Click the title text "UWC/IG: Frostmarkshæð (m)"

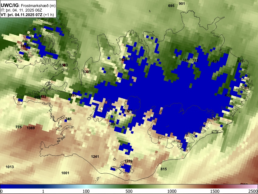pyautogui.click(x=28, y=5)
